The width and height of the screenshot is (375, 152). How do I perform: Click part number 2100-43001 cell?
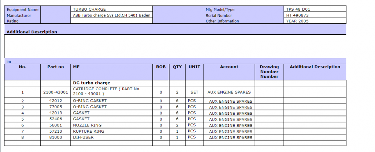pos(56,92)
